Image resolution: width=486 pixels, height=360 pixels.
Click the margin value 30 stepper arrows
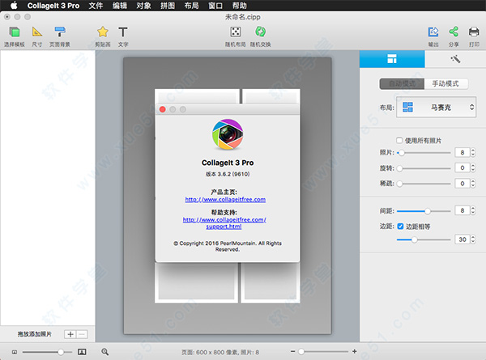(x=473, y=239)
